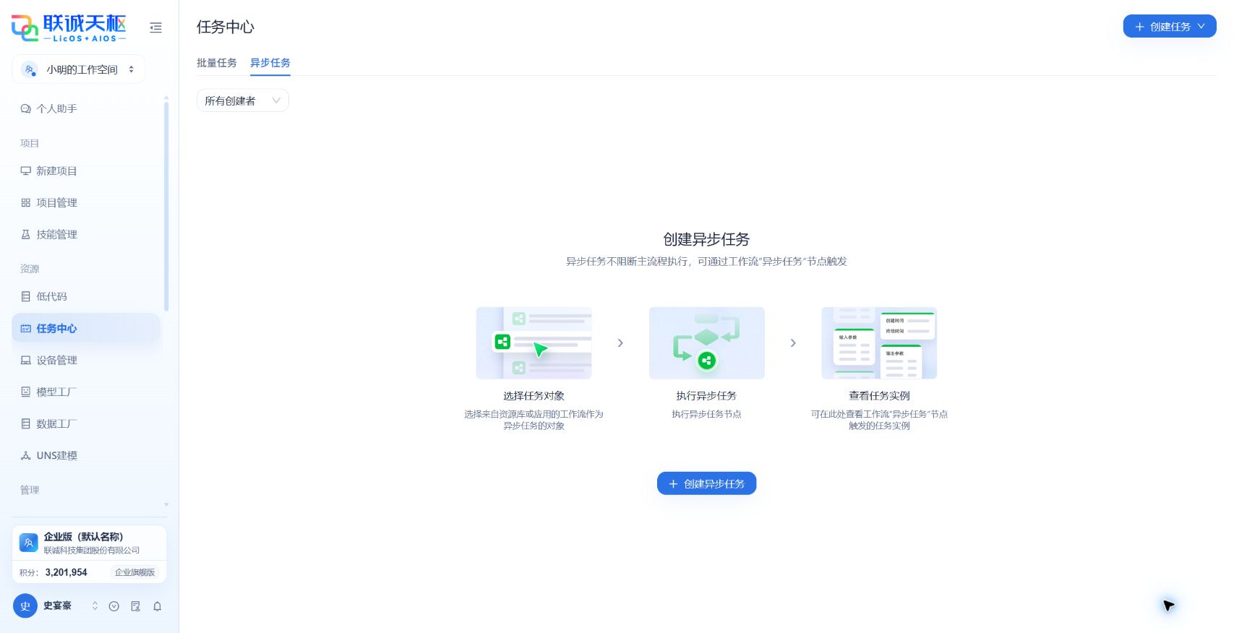This screenshot has width=1234, height=633.
Task: Click the 执行异步任务 flow illustration
Action: coord(706,343)
